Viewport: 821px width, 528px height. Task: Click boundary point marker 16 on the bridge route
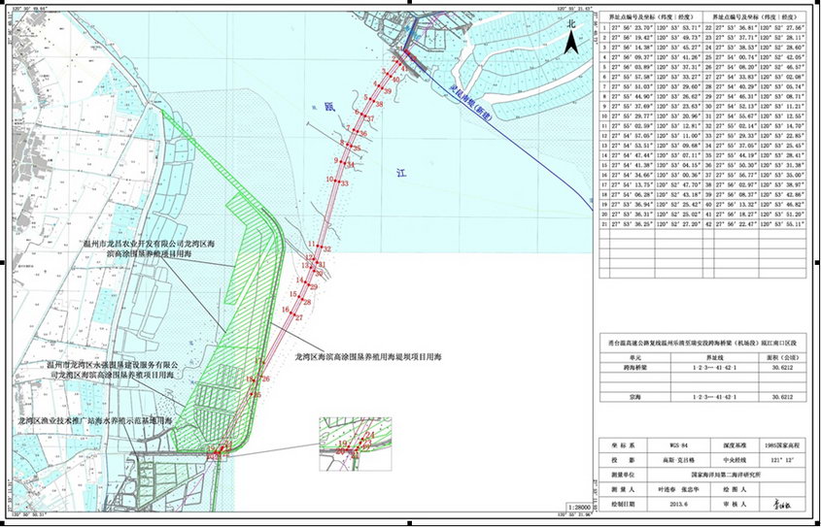tap(286, 310)
